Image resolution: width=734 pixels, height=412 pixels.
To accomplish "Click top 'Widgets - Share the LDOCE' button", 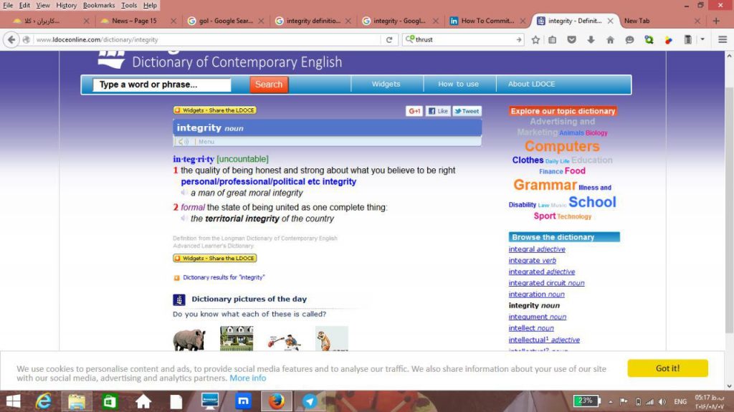I will tap(215, 110).
